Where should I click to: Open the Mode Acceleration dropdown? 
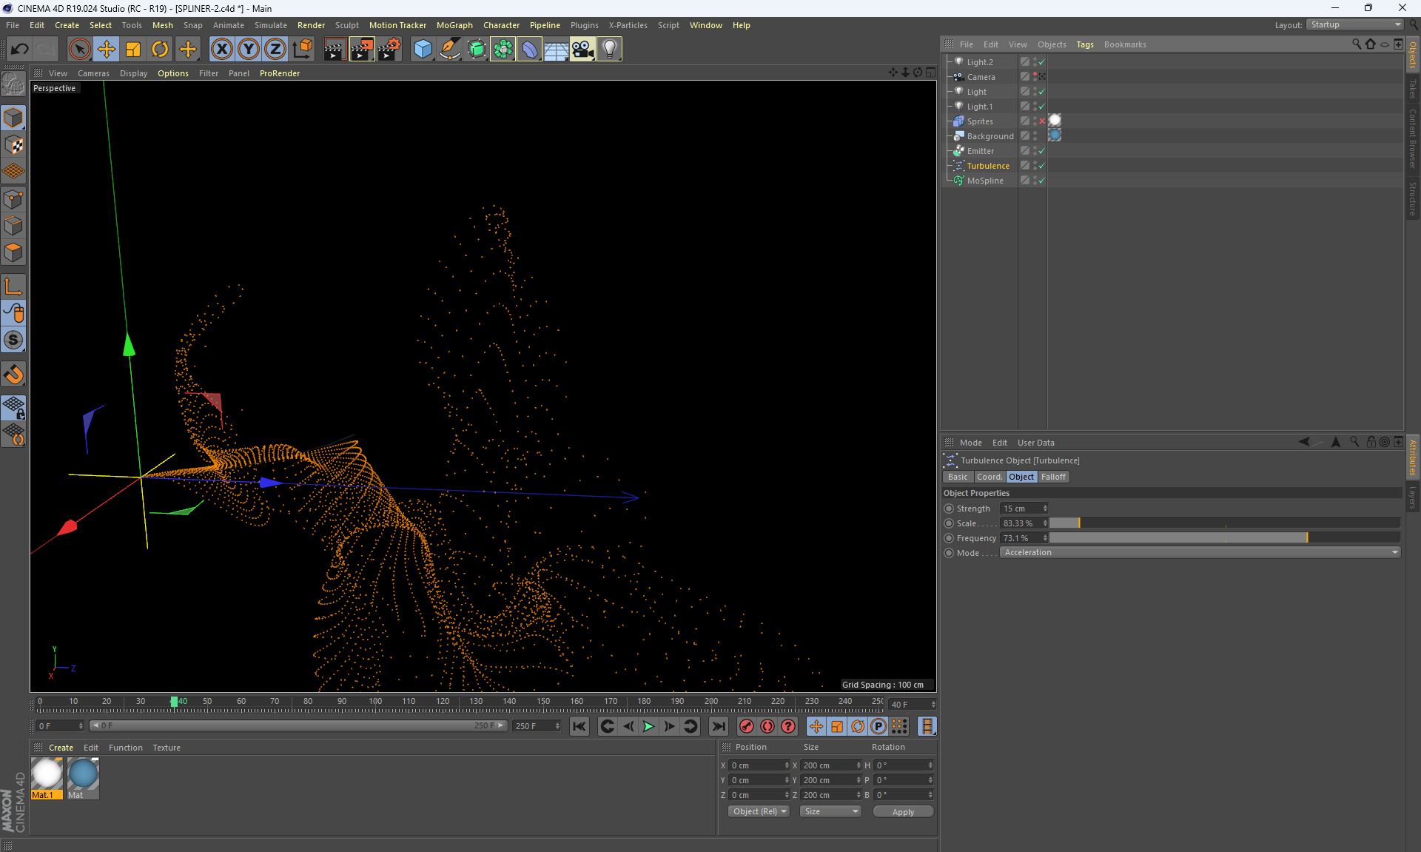(x=1200, y=552)
